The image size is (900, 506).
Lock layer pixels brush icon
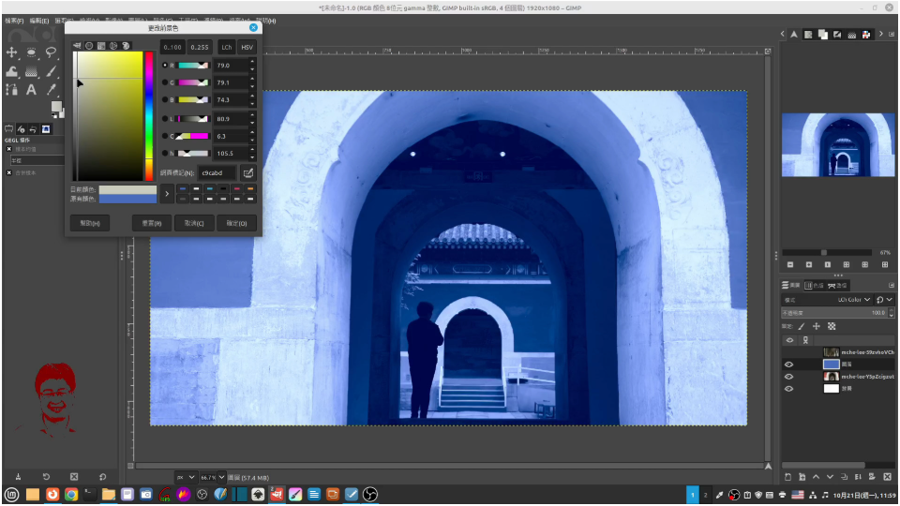point(802,326)
